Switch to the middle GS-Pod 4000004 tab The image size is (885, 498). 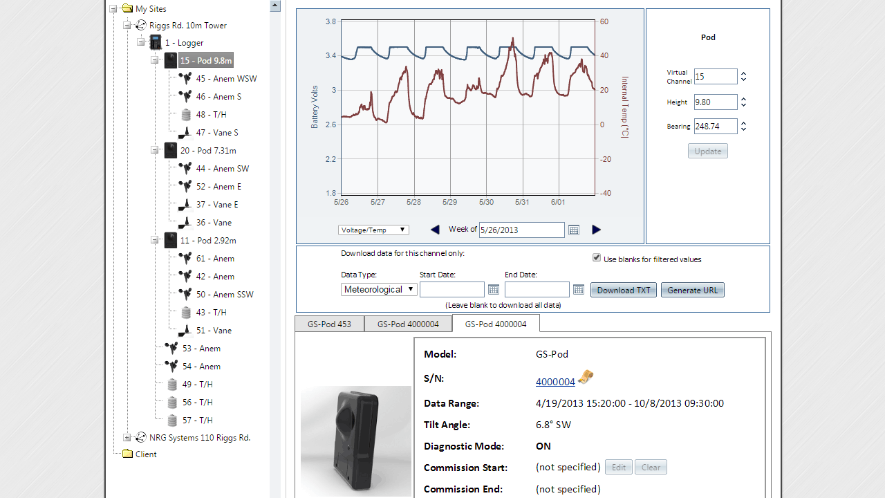coord(408,324)
